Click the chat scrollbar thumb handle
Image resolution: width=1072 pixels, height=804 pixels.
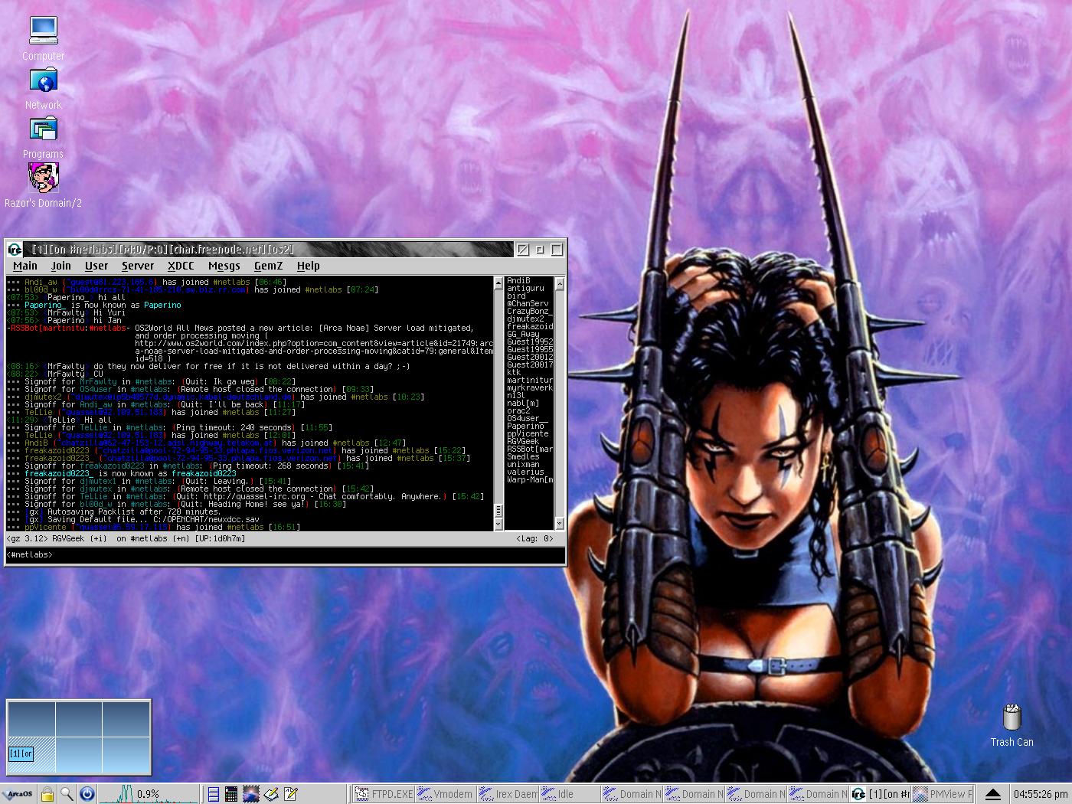click(498, 510)
